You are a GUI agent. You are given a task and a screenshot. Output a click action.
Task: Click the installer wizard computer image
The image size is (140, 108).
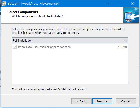click(x=131, y=15)
